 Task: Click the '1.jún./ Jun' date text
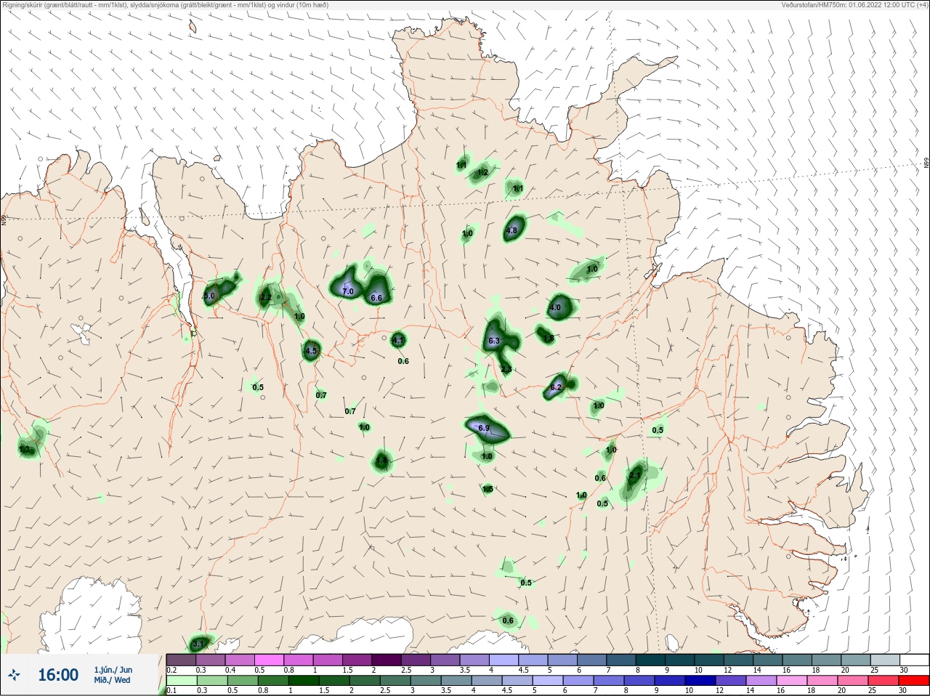coord(113,670)
